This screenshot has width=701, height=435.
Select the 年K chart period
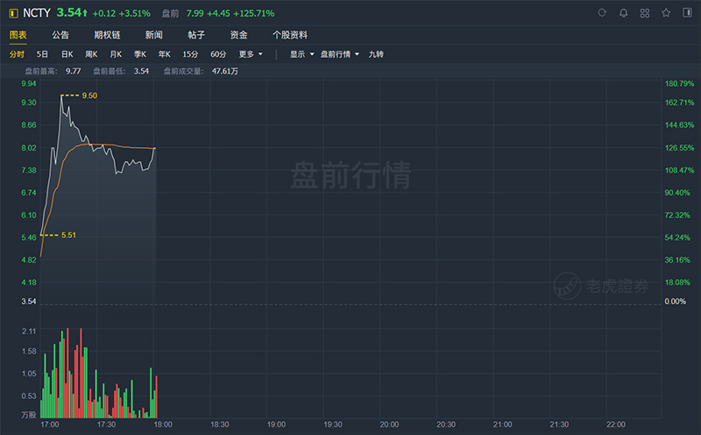[x=164, y=54]
